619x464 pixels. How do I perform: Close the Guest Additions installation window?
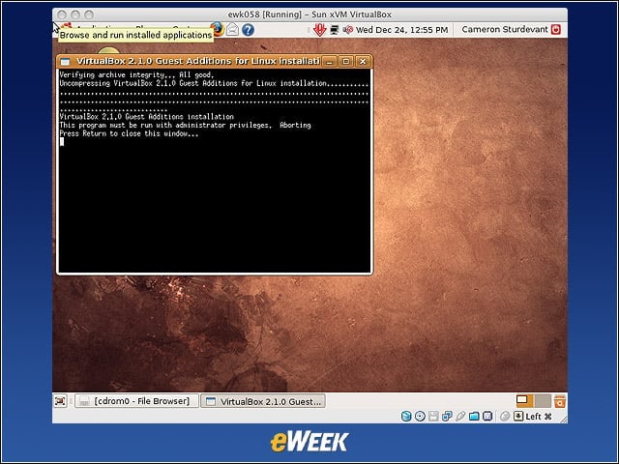pos(363,61)
